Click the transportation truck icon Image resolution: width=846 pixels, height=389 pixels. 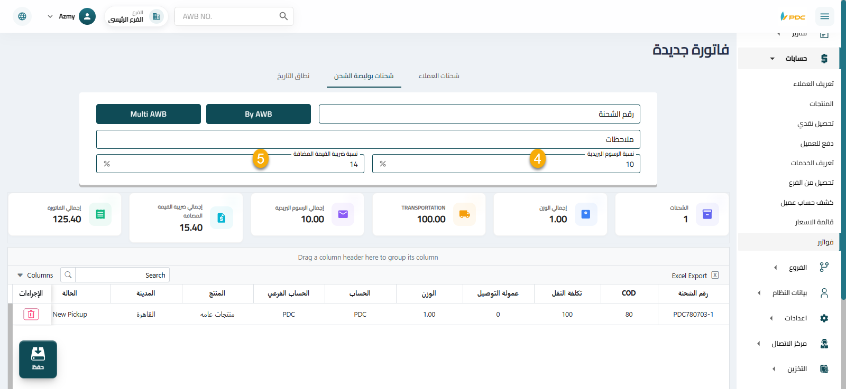click(464, 214)
